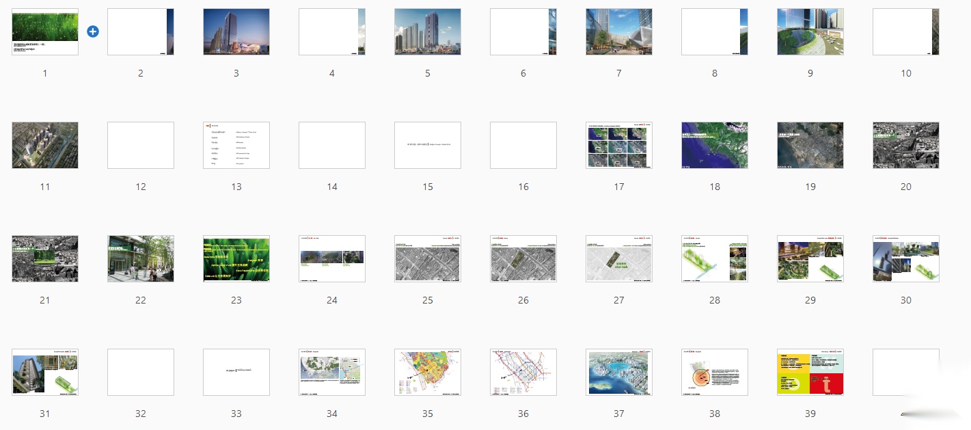The image size is (971, 430).
Task: Choose slide 38 with the orange circle diagram
Action: (715, 372)
